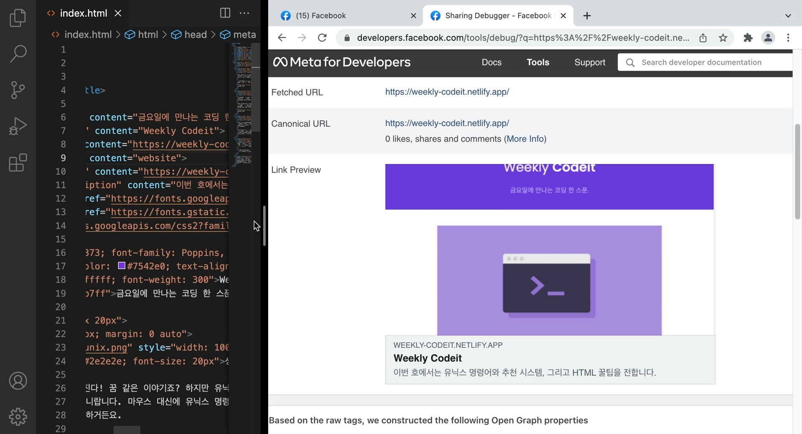This screenshot has height=434, width=802.
Task: Click the editor horizontal scrollbar thumb
Action: [x=127, y=430]
